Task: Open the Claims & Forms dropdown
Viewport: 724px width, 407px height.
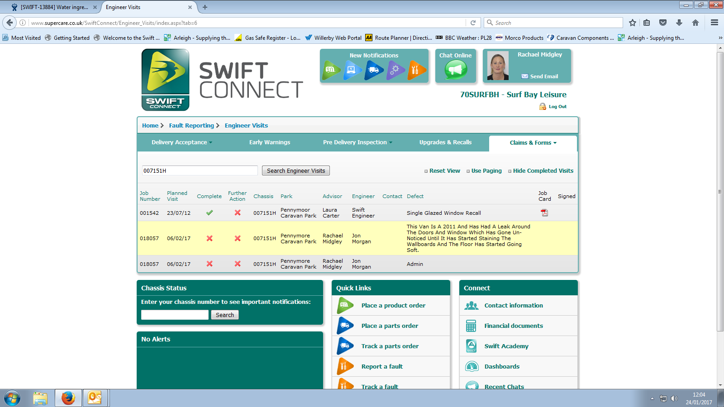Action: pyautogui.click(x=533, y=143)
